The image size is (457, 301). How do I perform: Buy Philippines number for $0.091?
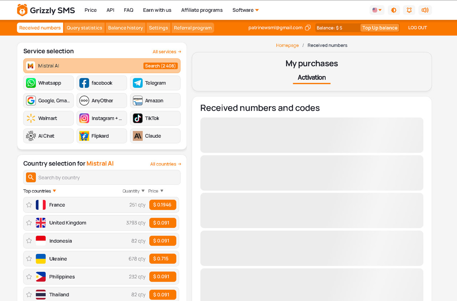(x=163, y=277)
